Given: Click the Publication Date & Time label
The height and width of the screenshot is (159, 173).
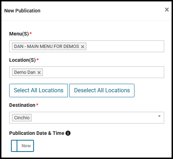Looking at the screenshot, I should point(37,133).
